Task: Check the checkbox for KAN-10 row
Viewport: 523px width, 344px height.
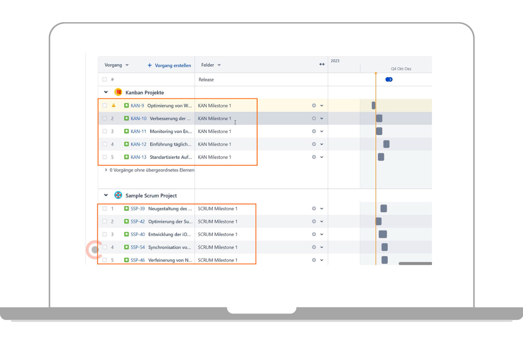Action: [105, 118]
